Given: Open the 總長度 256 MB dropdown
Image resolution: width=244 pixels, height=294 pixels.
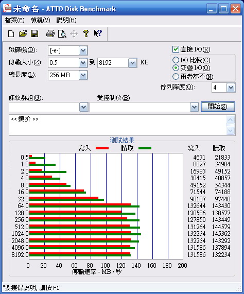Looking at the screenshot, I should coord(83,75).
